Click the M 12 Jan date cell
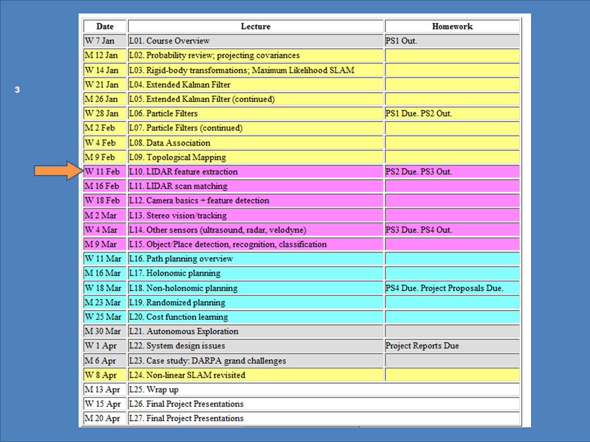This screenshot has height=442, width=590. click(x=104, y=55)
